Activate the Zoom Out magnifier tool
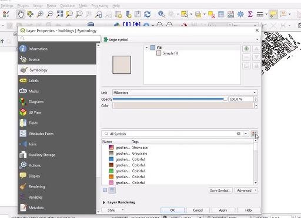Screen dimensions: 301x218 [x=50, y=14]
